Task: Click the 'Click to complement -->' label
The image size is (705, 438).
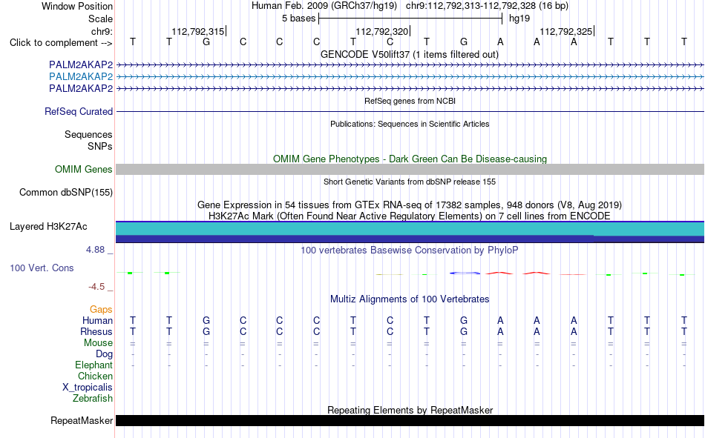Action: click(x=61, y=43)
